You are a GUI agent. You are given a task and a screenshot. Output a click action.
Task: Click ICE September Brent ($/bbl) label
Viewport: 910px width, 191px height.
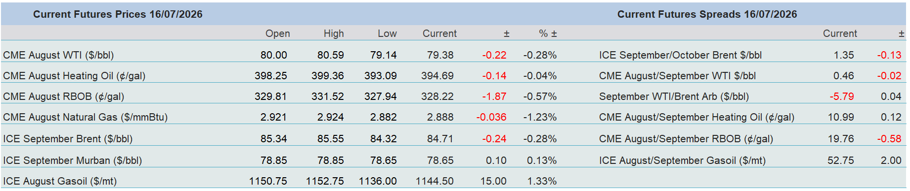(68, 139)
